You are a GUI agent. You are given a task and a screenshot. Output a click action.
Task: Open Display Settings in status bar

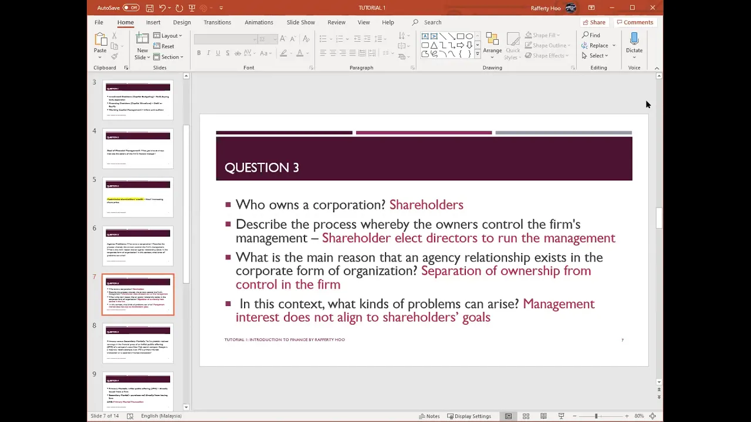tap(469, 416)
